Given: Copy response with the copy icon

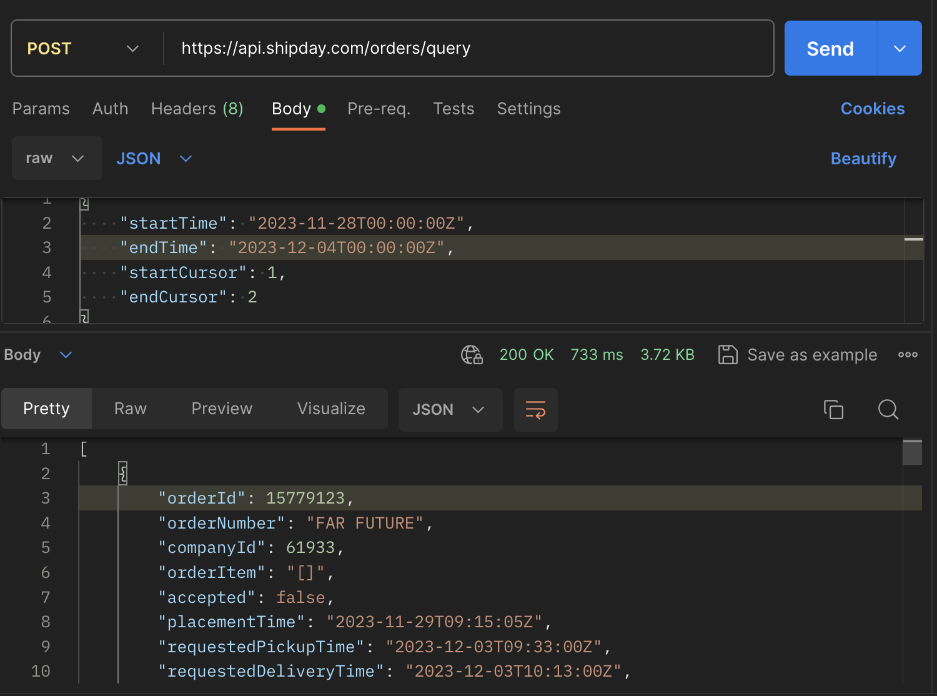Looking at the screenshot, I should (x=833, y=410).
